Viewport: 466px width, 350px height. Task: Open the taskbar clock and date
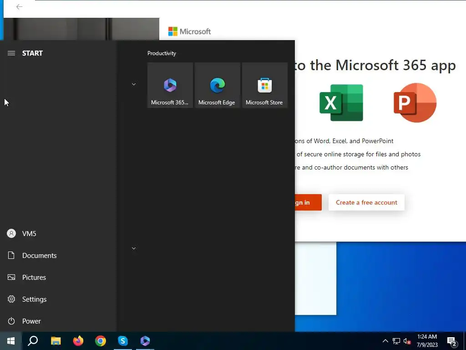point(427,341)
